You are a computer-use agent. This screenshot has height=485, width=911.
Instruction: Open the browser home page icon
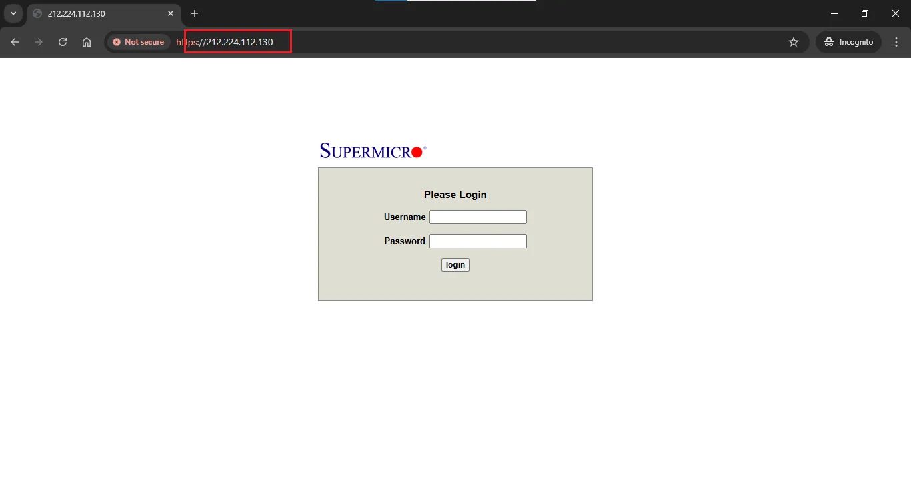(87, 42)
